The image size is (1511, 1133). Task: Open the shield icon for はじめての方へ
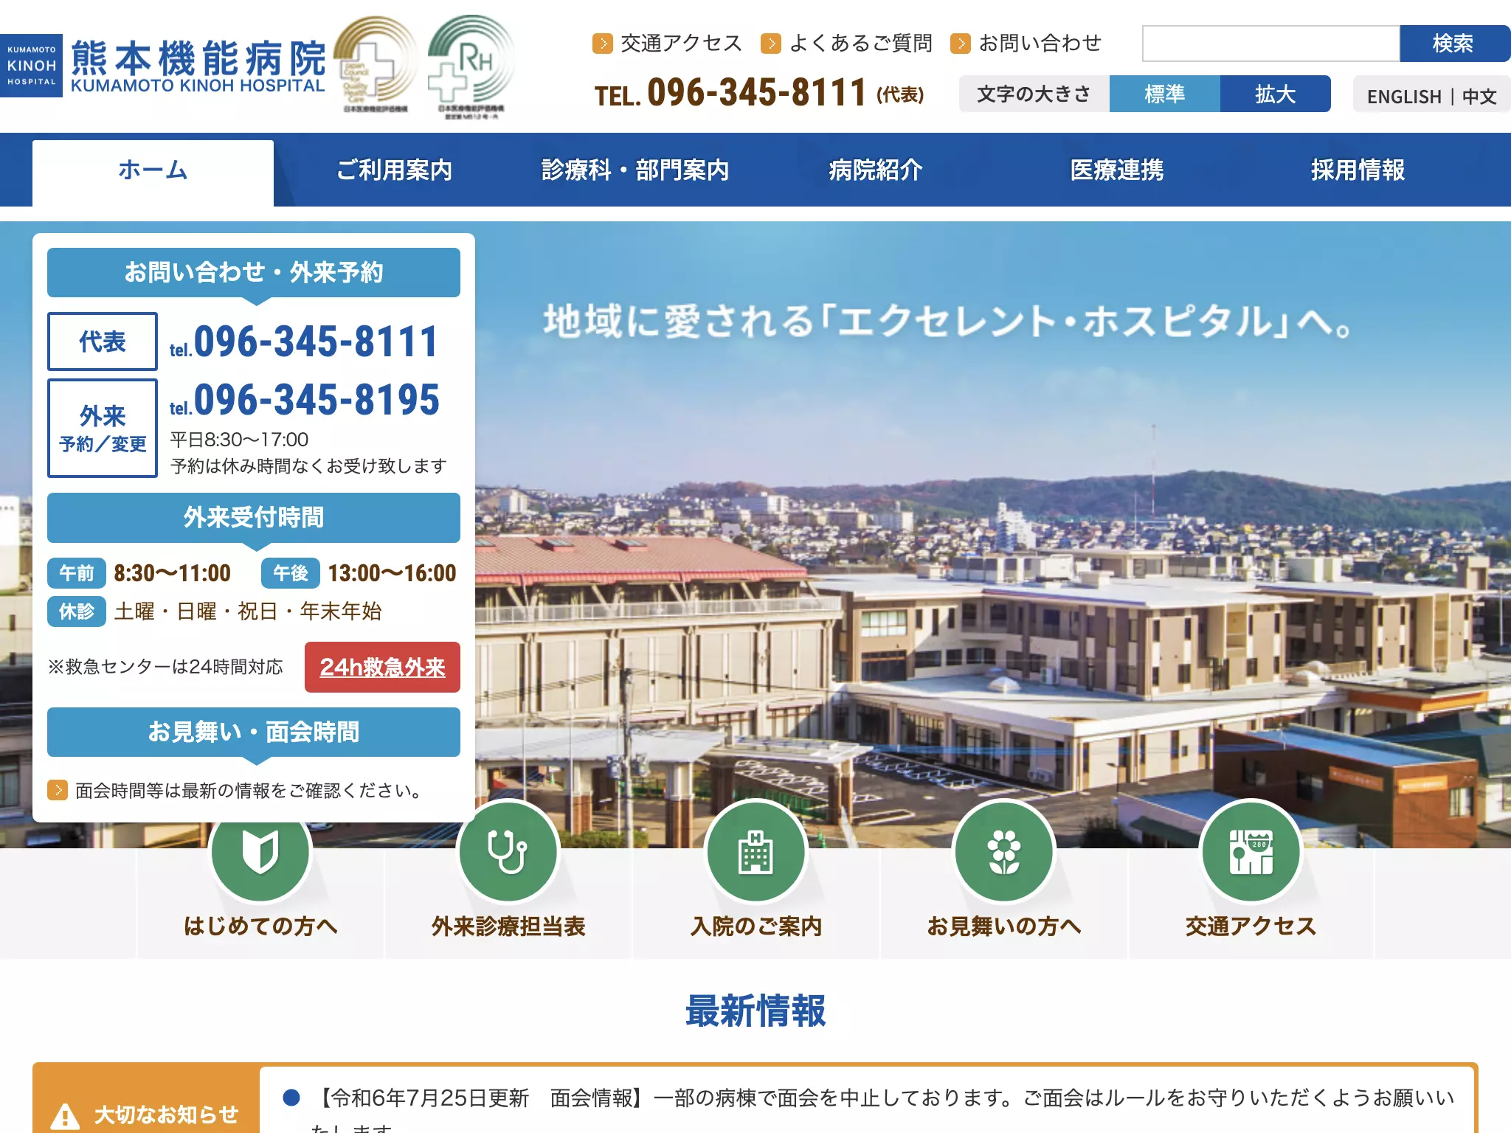260,850
